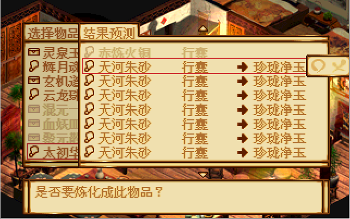Image resolution: width=350 pixels, height=219 pixels.
Task: Click the chest icon beside 玄机
Action: tap(34, 81)
